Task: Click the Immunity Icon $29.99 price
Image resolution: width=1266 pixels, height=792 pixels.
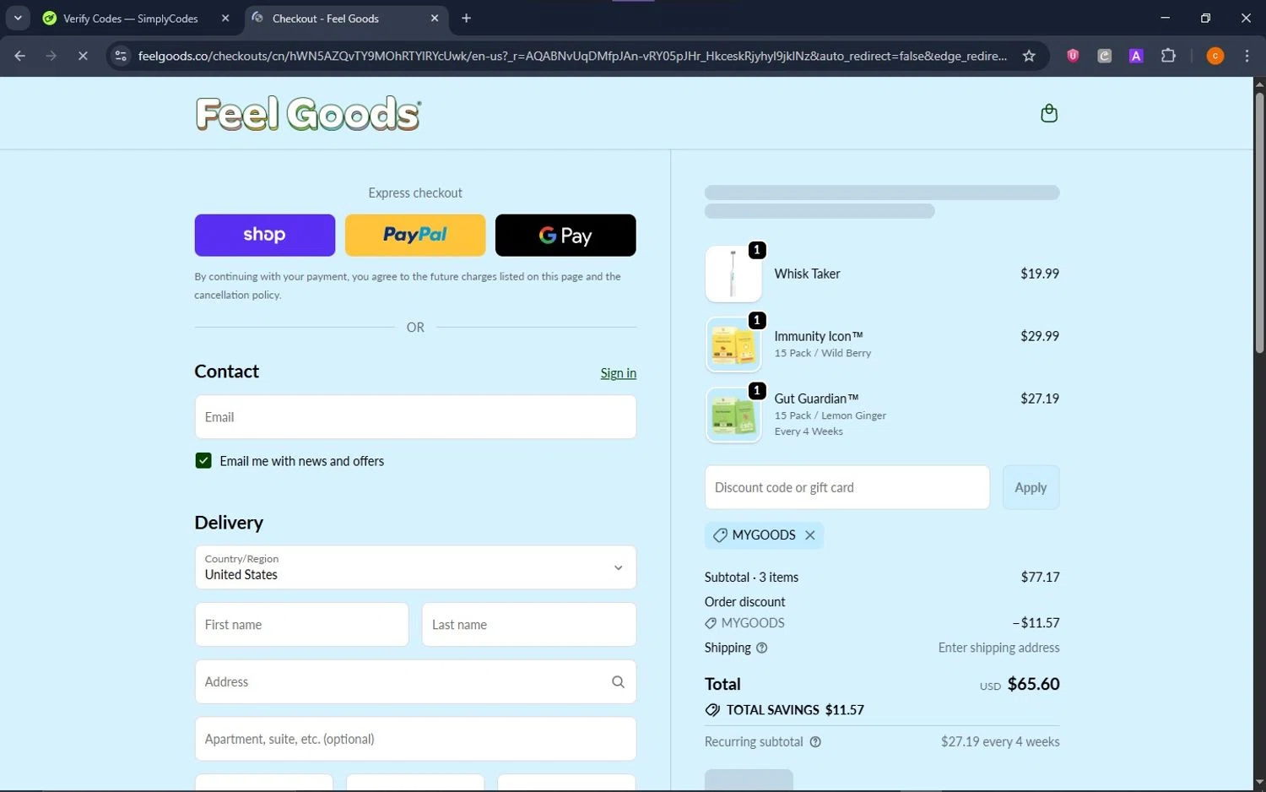Action: (x=1040, y=336)
